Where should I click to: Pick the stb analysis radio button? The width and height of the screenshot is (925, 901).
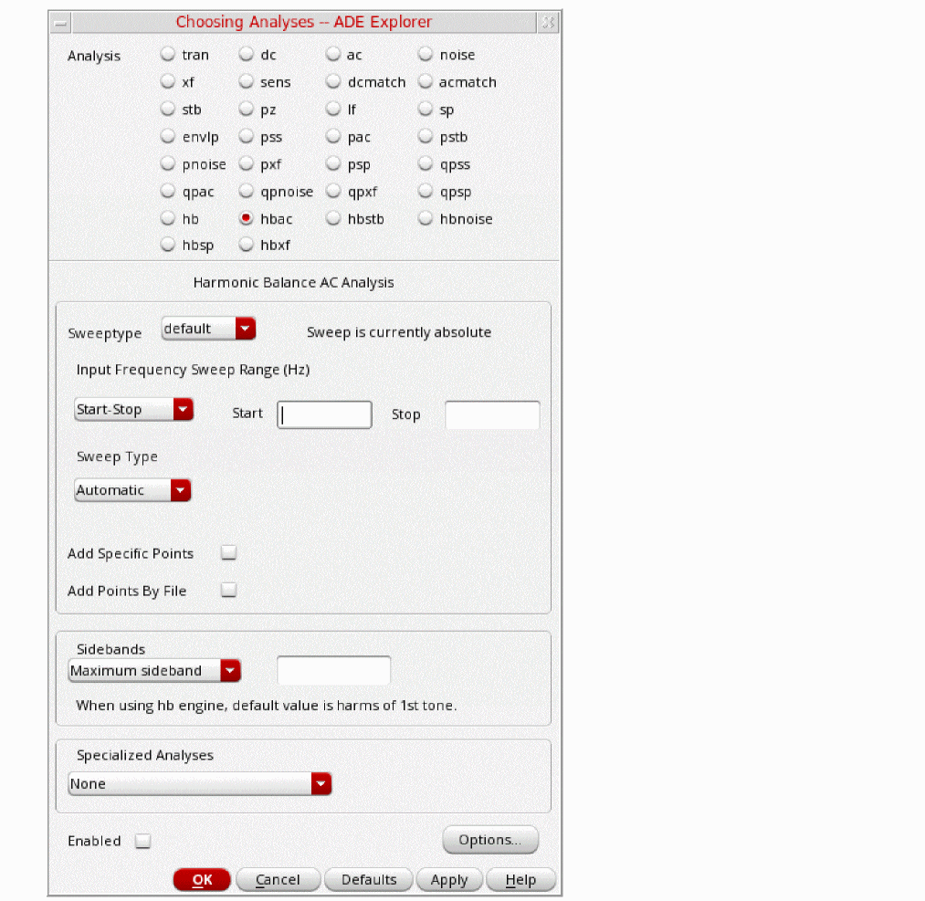point(168,109)
